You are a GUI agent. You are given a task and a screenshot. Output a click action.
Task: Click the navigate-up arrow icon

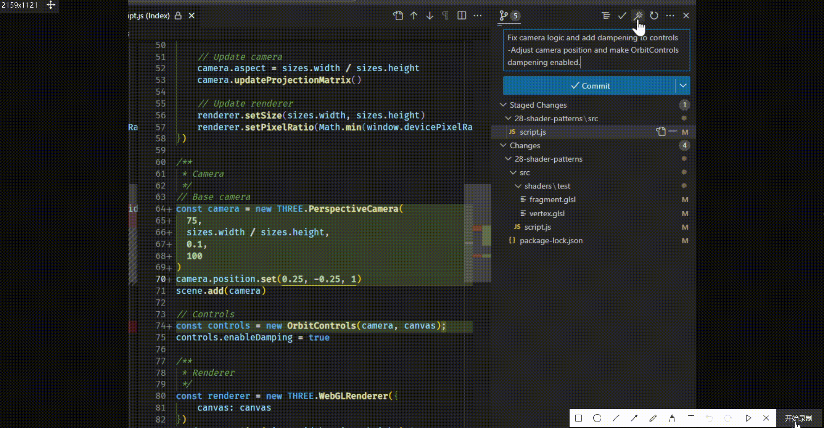click(x=414, y=16)
